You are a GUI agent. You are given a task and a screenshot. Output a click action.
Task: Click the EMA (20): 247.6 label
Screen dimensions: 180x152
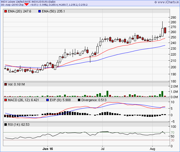pos(19,11)
